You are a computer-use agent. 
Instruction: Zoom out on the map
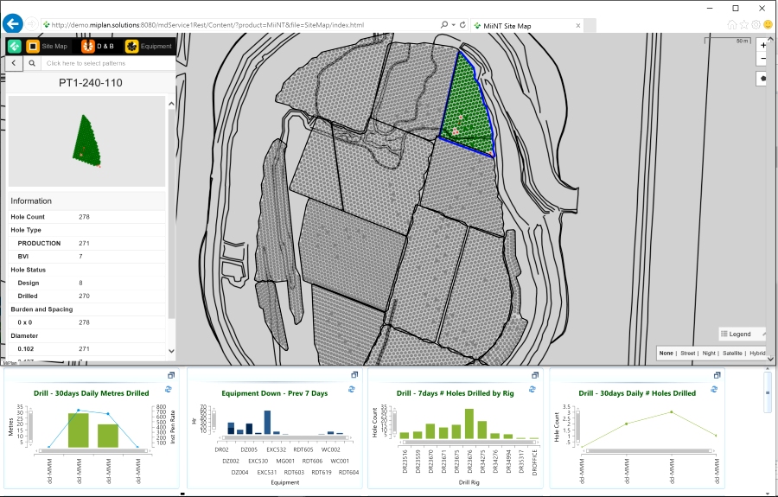point(763,59)
